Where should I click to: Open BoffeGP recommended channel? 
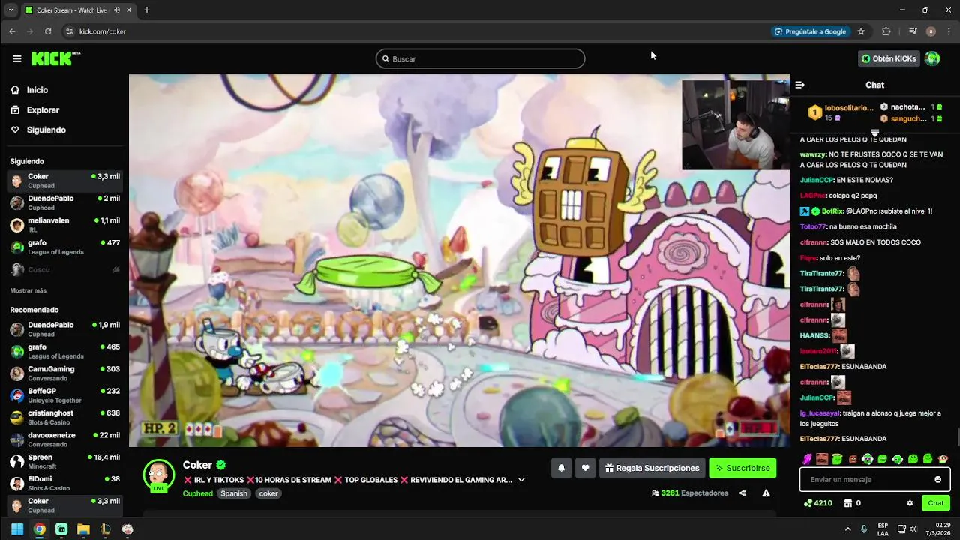64,395
